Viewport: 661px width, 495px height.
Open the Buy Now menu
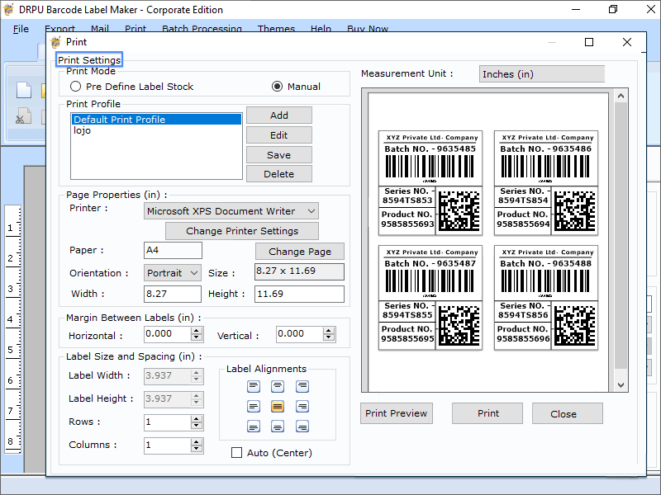368,29
